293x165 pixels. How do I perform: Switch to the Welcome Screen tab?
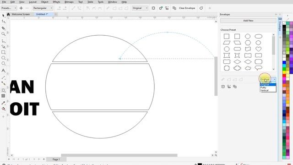click(x=21, y=14)
